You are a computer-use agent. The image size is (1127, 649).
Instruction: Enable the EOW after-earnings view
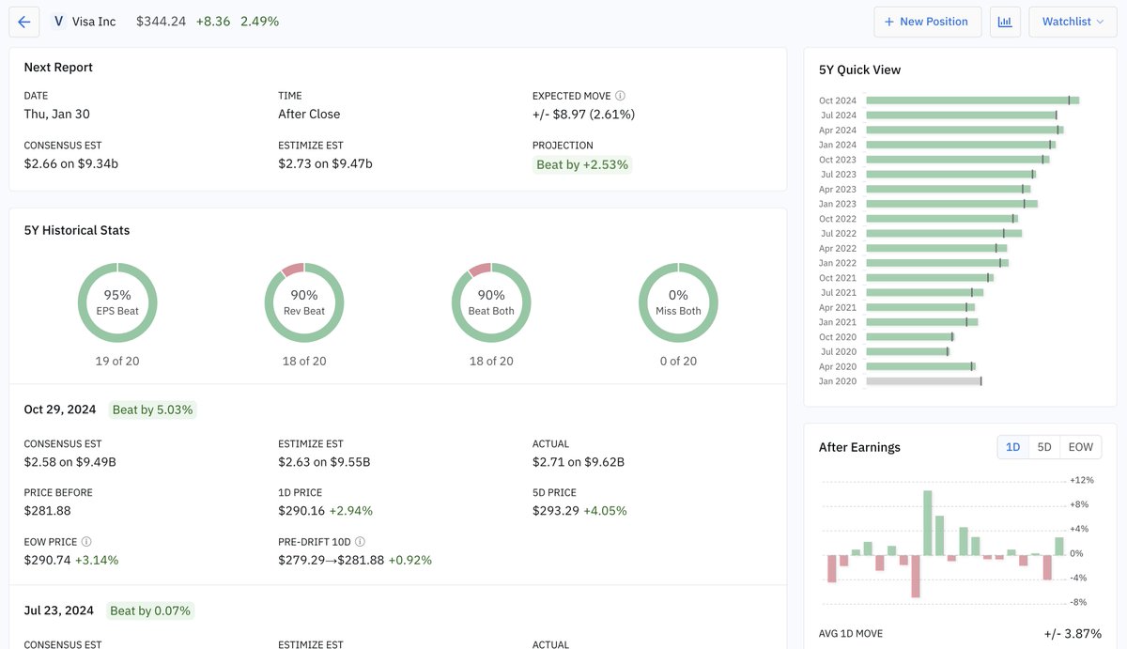1080,446
